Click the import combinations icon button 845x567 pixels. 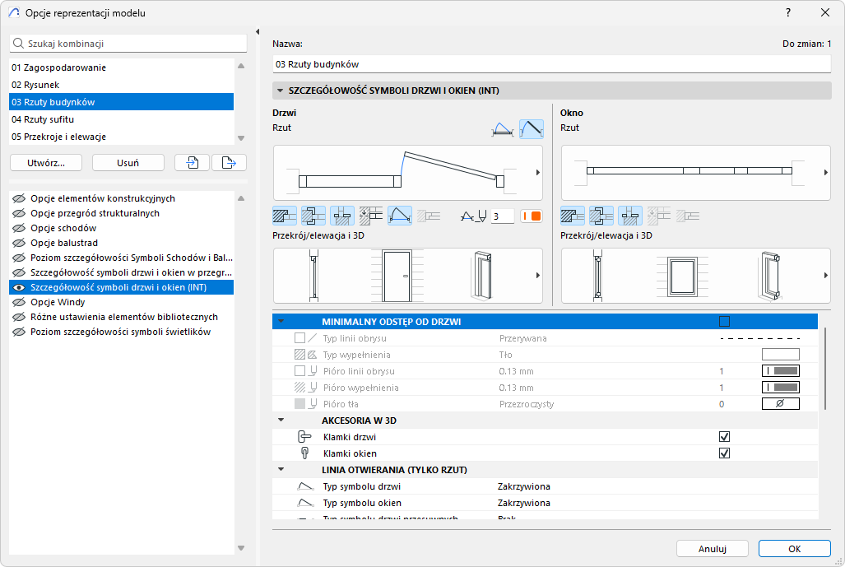point(192,163)
